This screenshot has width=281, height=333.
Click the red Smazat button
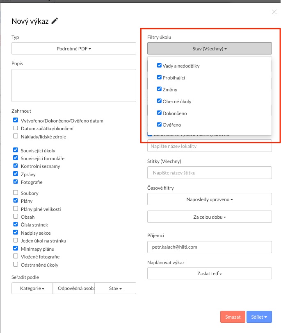(233, 317)
